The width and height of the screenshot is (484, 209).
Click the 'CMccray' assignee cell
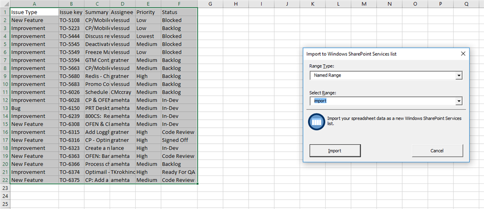(x=122, y=92)
